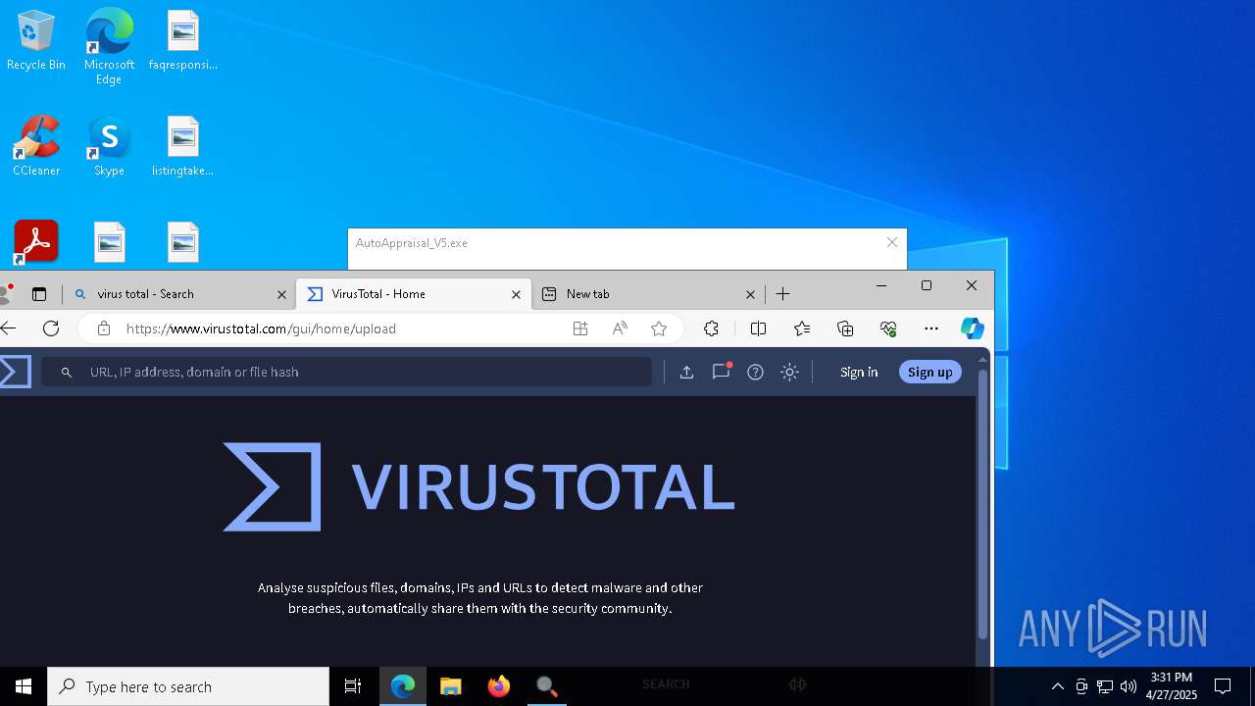This screenshot has width=1255, height=706.
Task: Open the Windows Start menu
Action: tap(24, 686)
